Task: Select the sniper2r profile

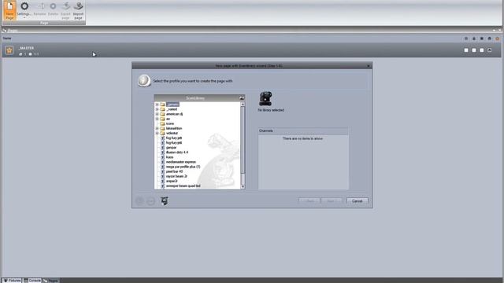Action: pyautogui.click(x=172, y=181)
